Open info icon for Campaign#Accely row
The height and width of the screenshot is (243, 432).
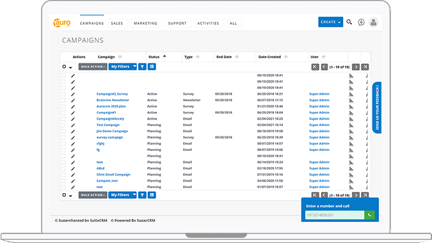coord(367,119)
